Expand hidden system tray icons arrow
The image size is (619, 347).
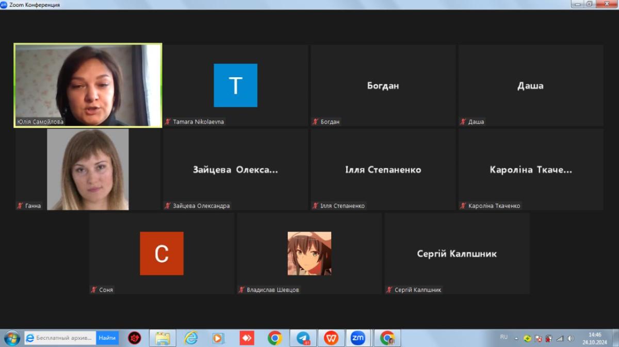(x=517, y=338)
